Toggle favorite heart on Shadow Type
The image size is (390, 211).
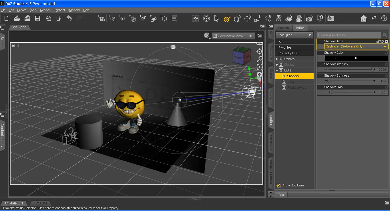(x=382, y=41)
